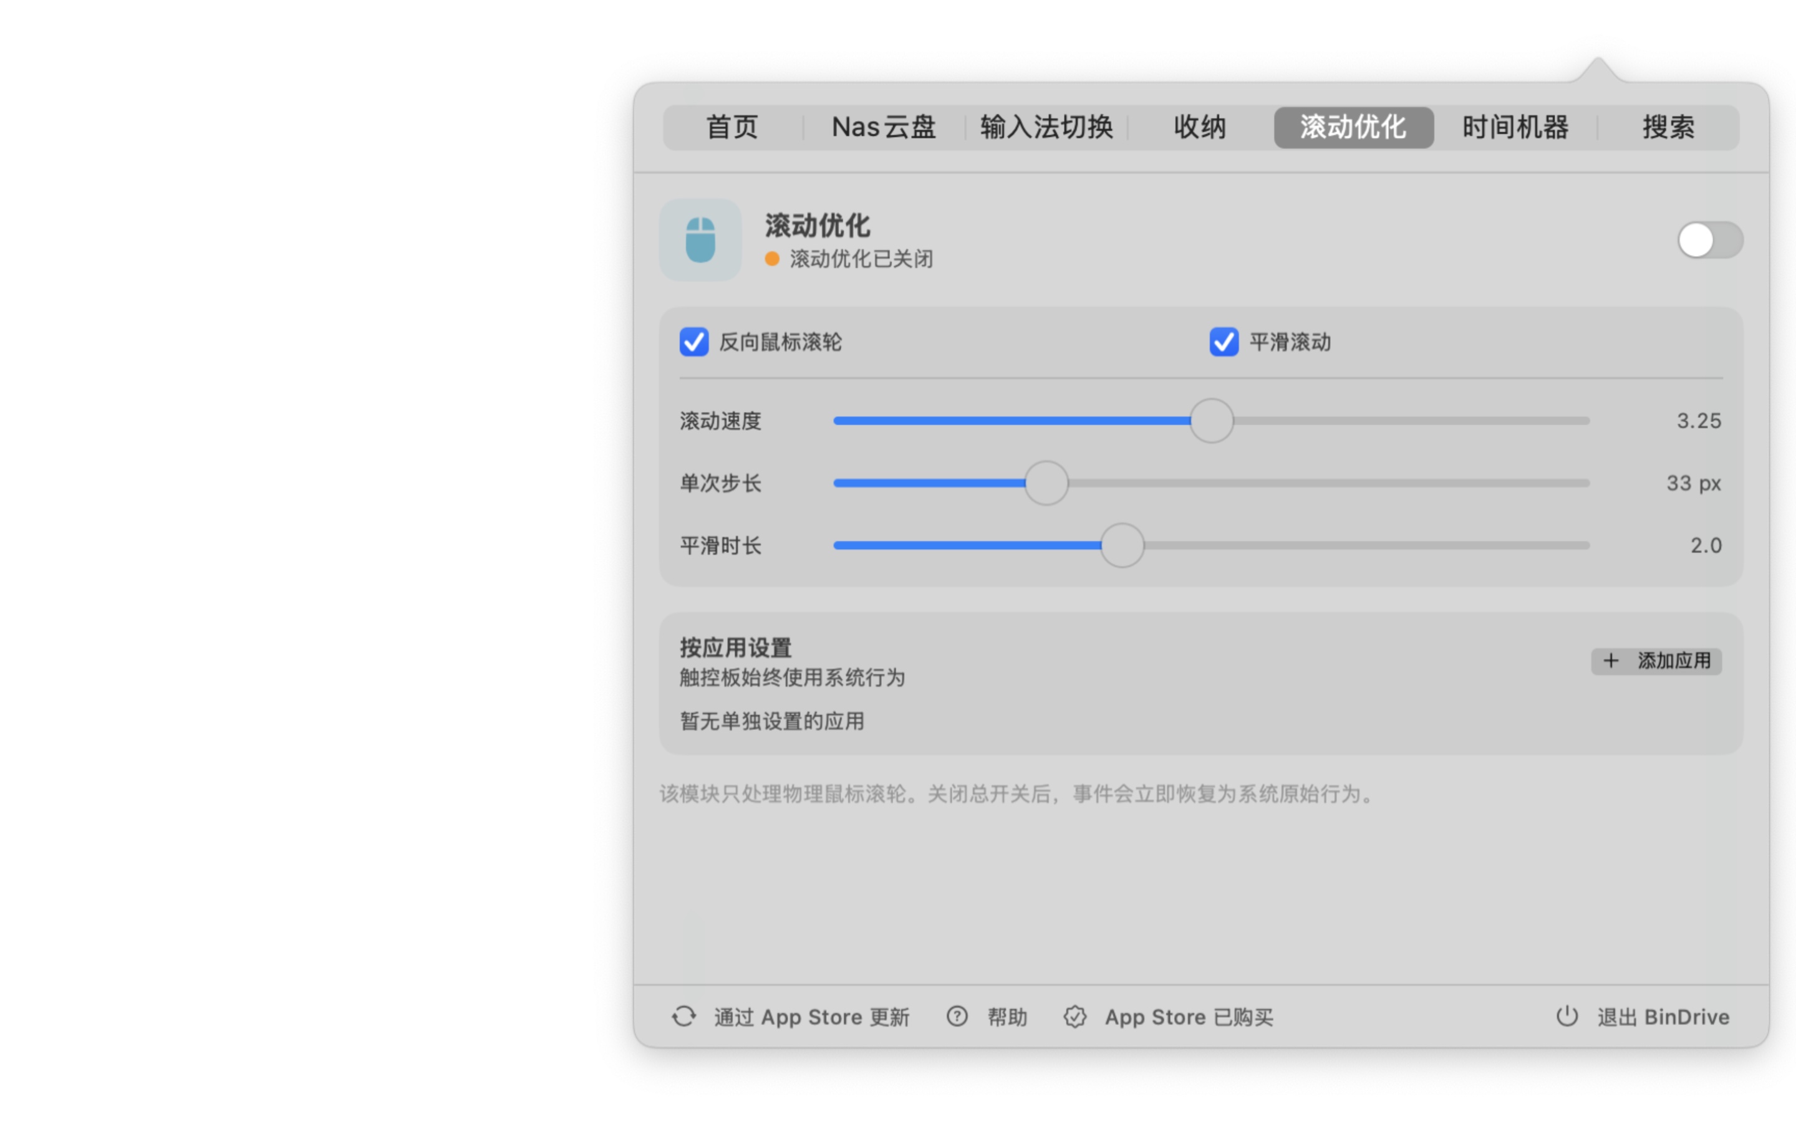Click the 触控板始终使用系统行为 text
Image resolution: width=1796 pixels, height=1122 pixels.
[x=792, y=678]
